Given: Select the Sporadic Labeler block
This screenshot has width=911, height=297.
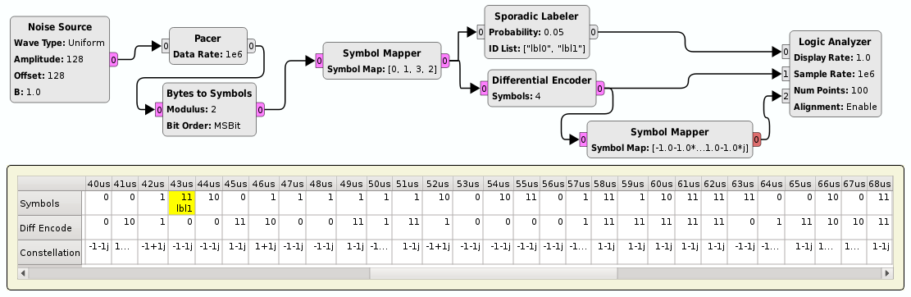Looking at the screenshot, I should (536, 32).
